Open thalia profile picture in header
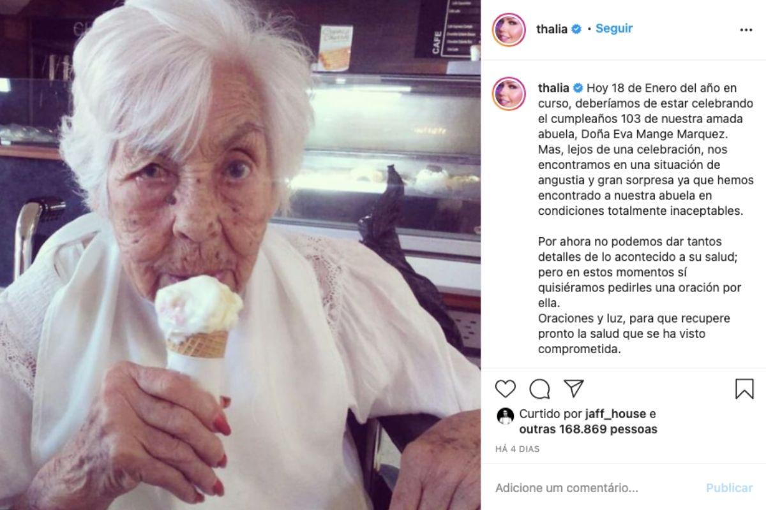 click(x=509, y=29)
